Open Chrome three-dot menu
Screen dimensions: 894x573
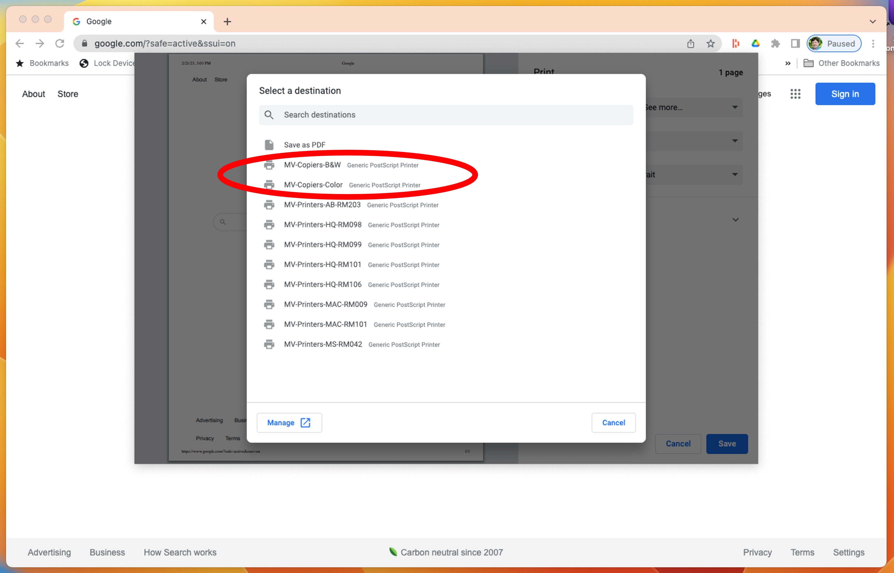873,43
